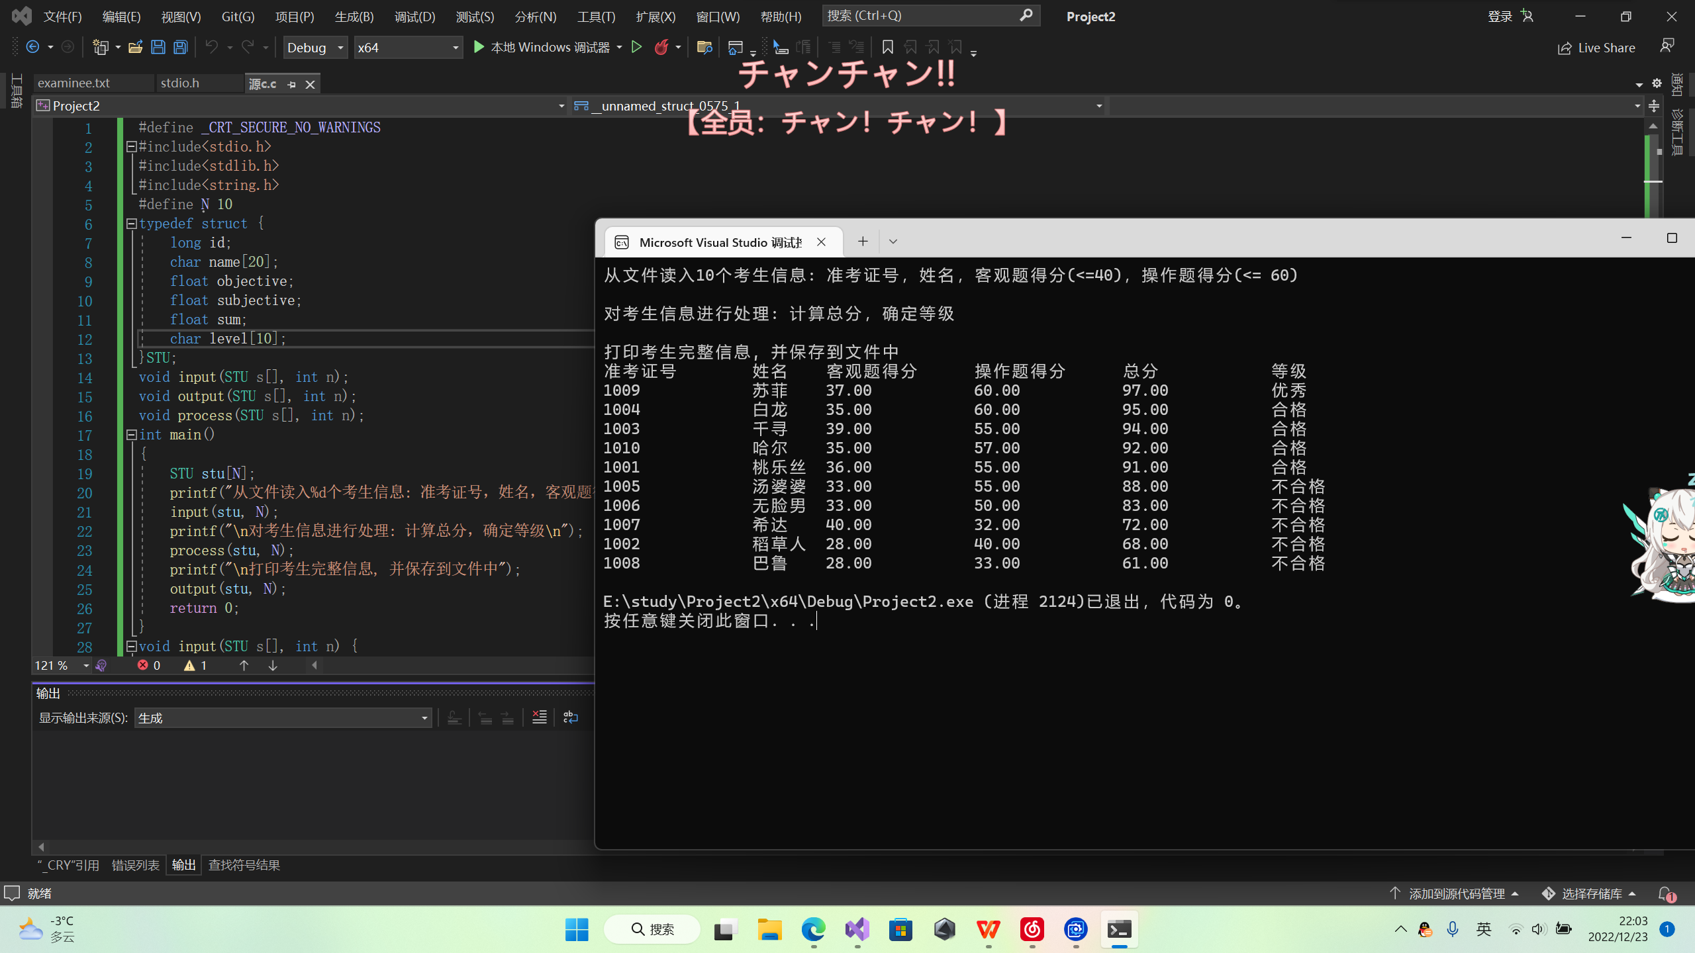The width and height of the screenshot is (1695, 953).
Task: Toggle word wrap in Output panel
Action: (570, 717)
